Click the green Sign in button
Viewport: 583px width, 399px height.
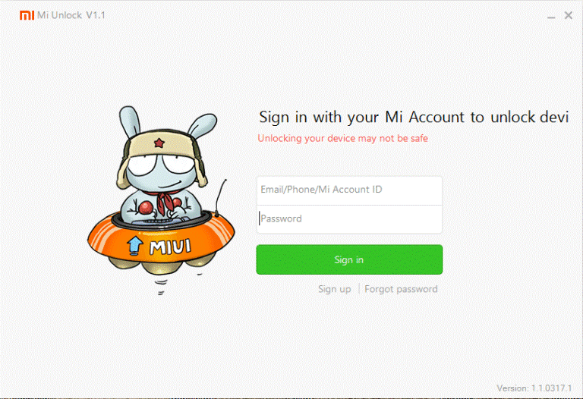[x=349, y=259]
